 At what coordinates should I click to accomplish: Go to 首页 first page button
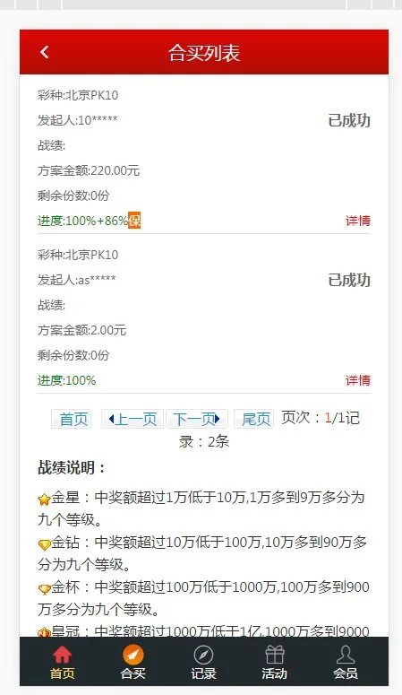72,419
